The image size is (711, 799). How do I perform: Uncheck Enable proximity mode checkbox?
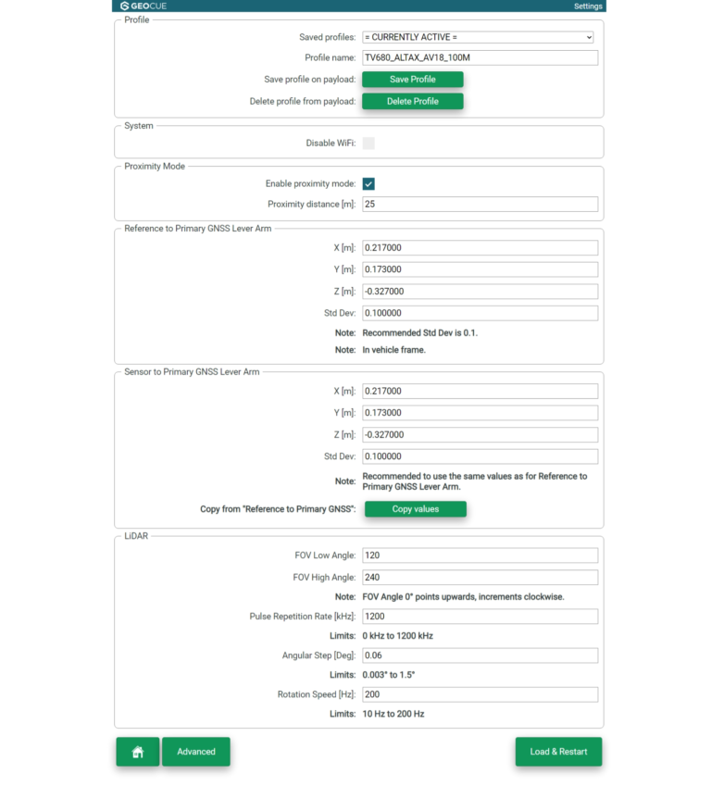click(x=368, y=184)
